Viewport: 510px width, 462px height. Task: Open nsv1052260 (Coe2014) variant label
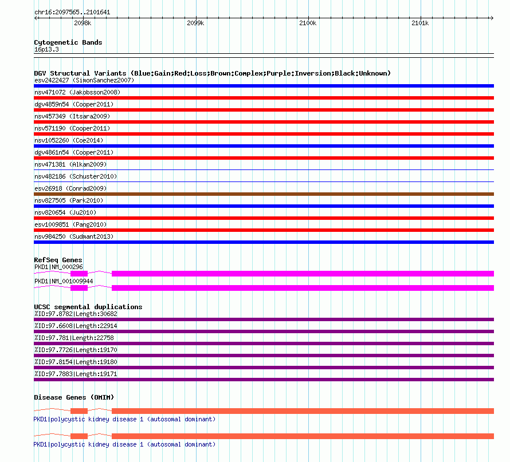(69, 140)
